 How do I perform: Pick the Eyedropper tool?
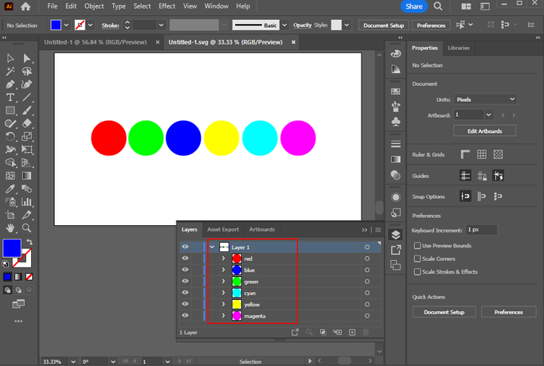[x=10, y=189]
